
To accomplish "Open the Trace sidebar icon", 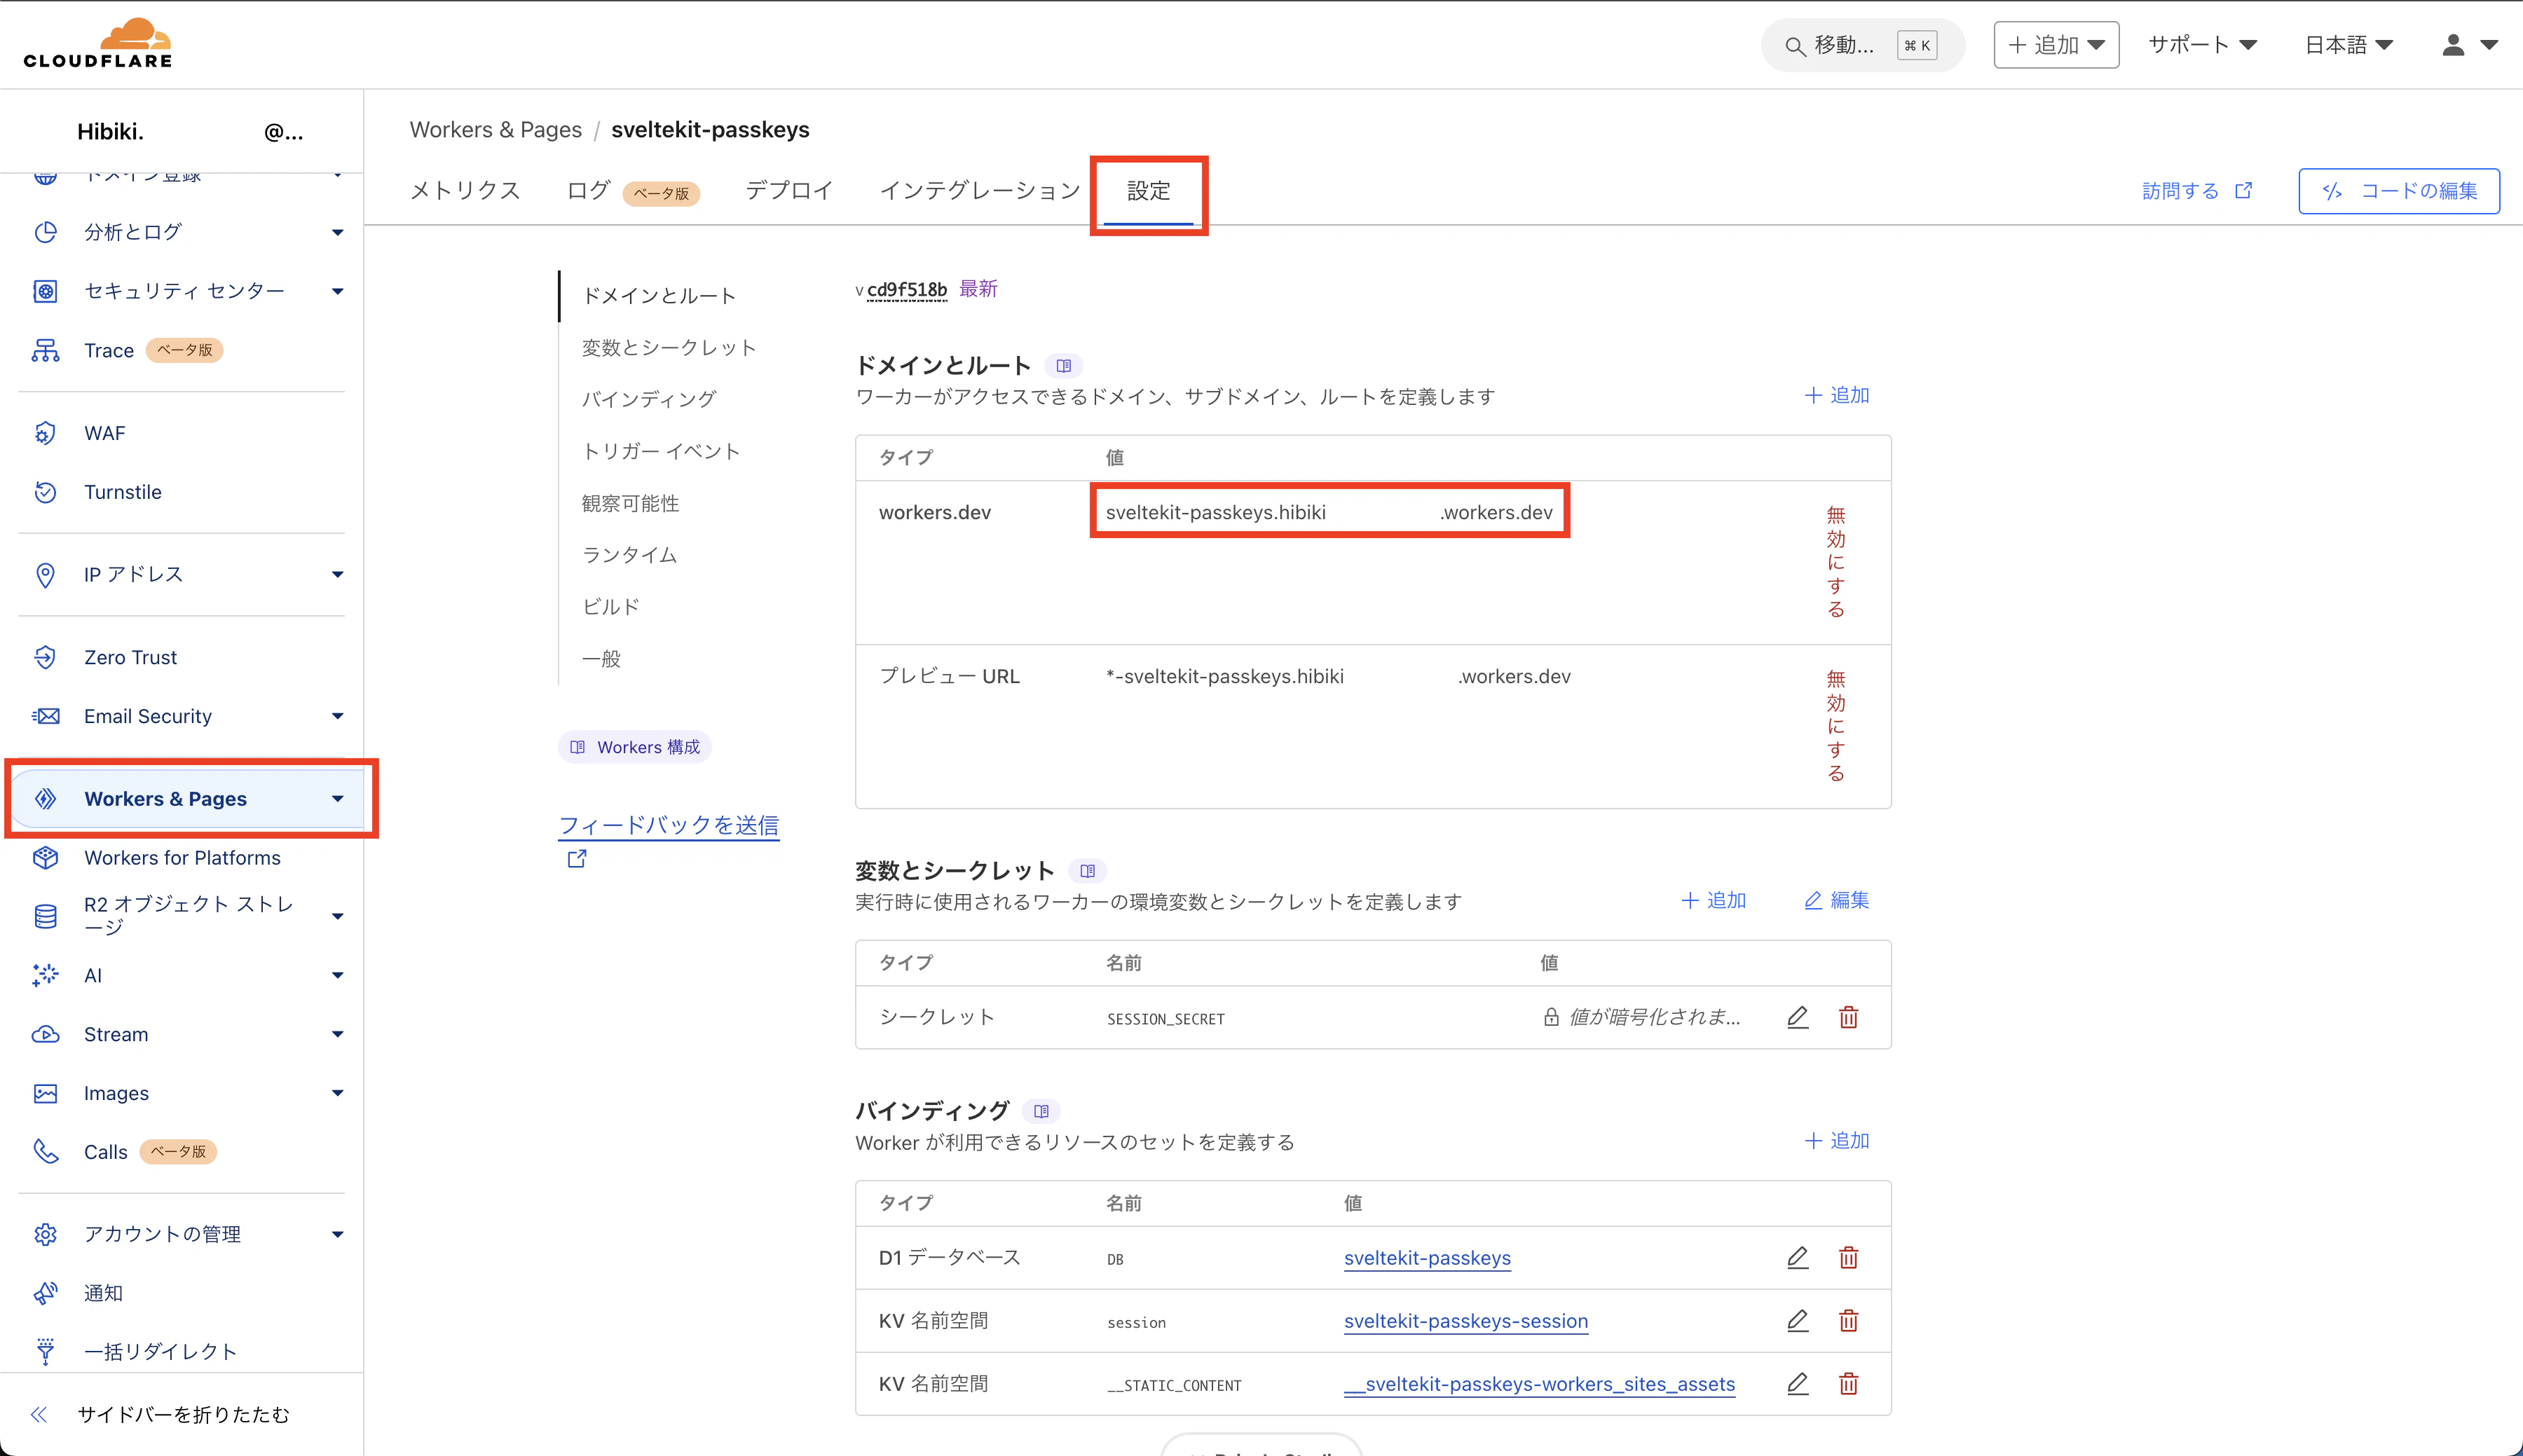I will [x=45, y=351].
